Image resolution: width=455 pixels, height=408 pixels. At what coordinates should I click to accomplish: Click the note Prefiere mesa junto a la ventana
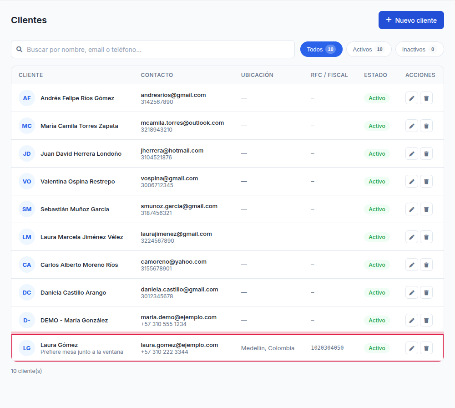pos(82,352)
